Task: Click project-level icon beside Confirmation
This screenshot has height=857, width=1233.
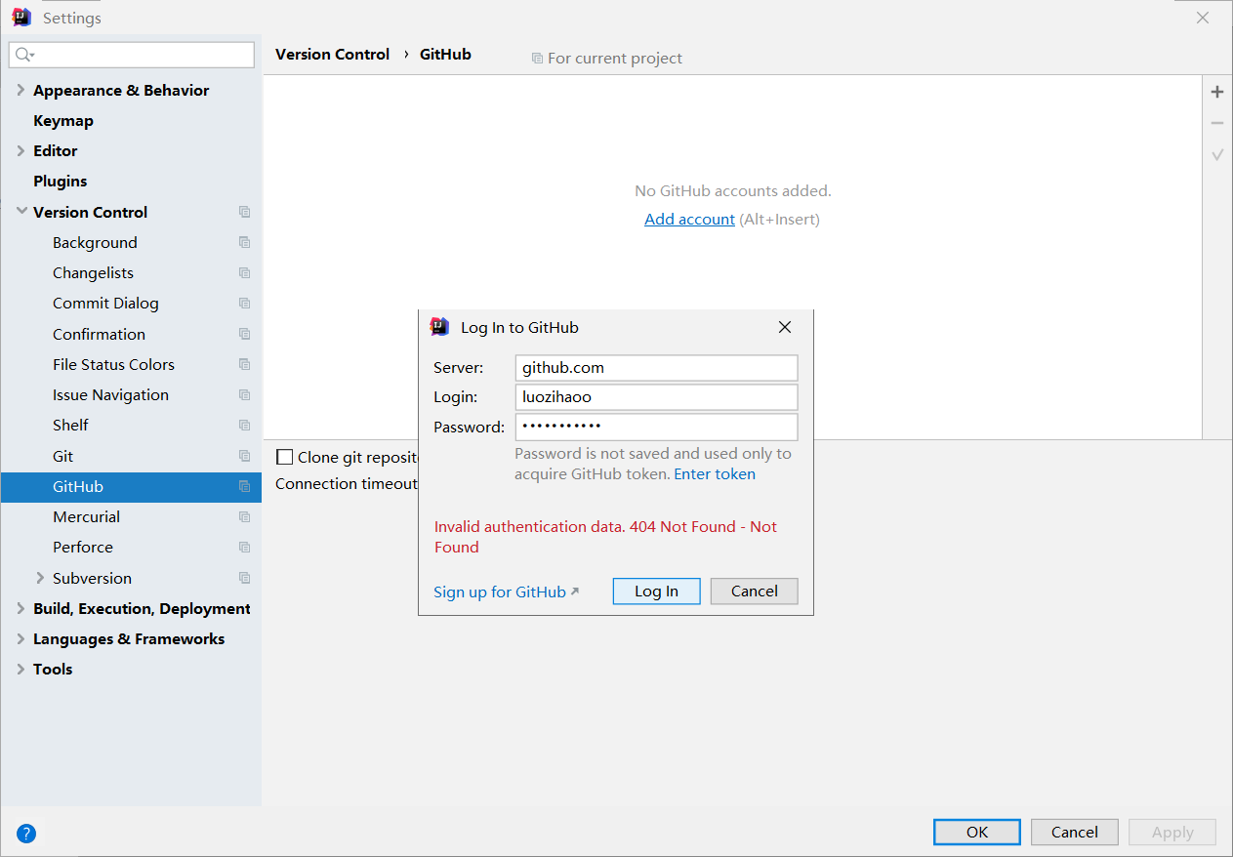Action: 244,334
